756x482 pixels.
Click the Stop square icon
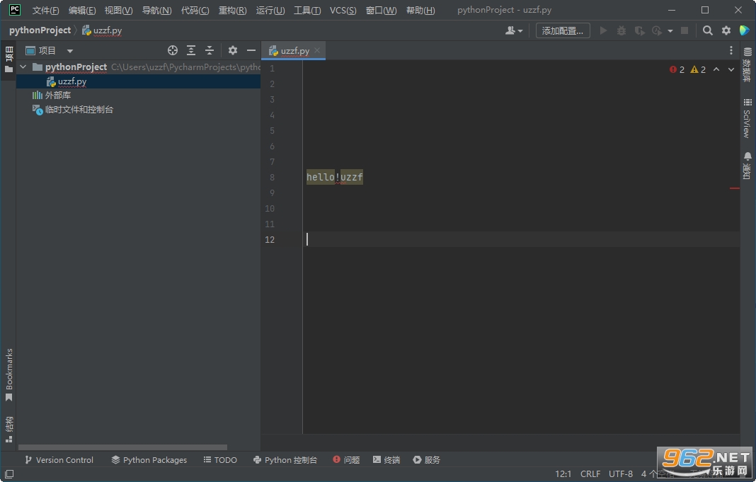tap(685, 30)
